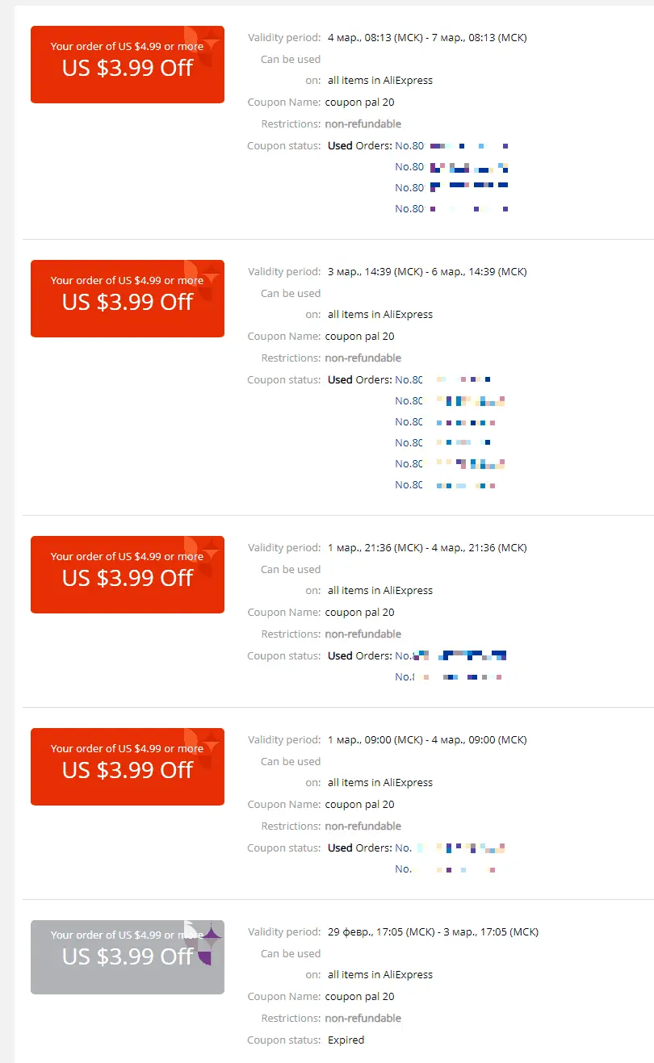This screenshot has height=1063, width=654.
Task: Open first order number of the 3 мар. coupon
Action: pos(443,379)
